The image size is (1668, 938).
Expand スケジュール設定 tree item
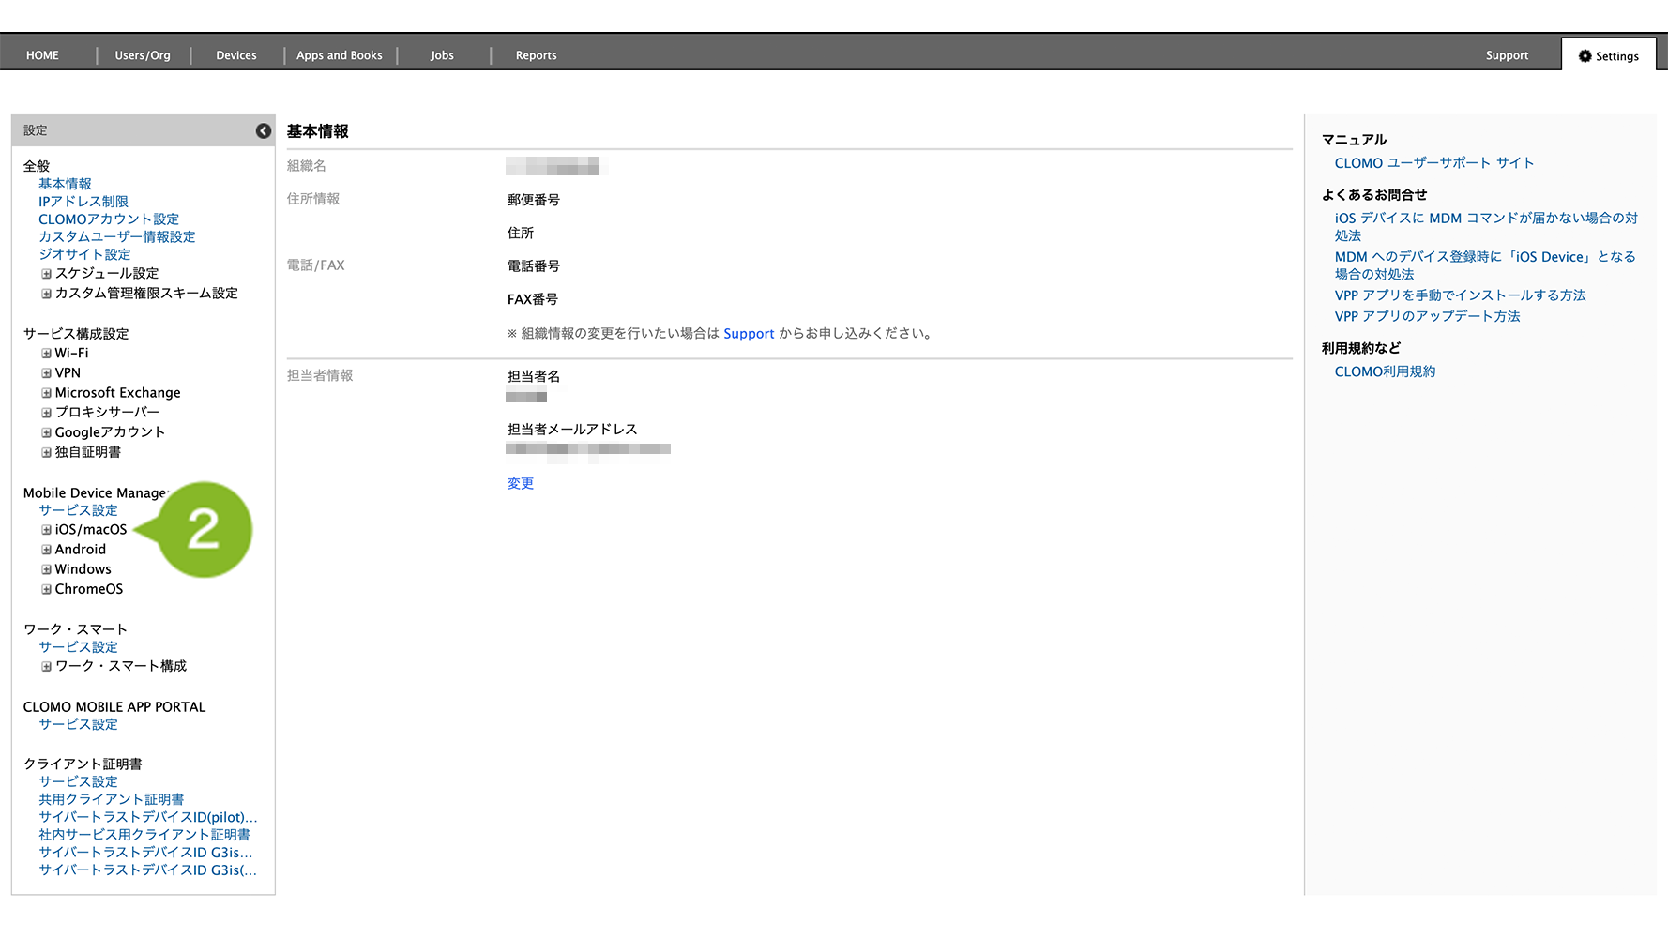pyautogui.click(x=46, y=274)
